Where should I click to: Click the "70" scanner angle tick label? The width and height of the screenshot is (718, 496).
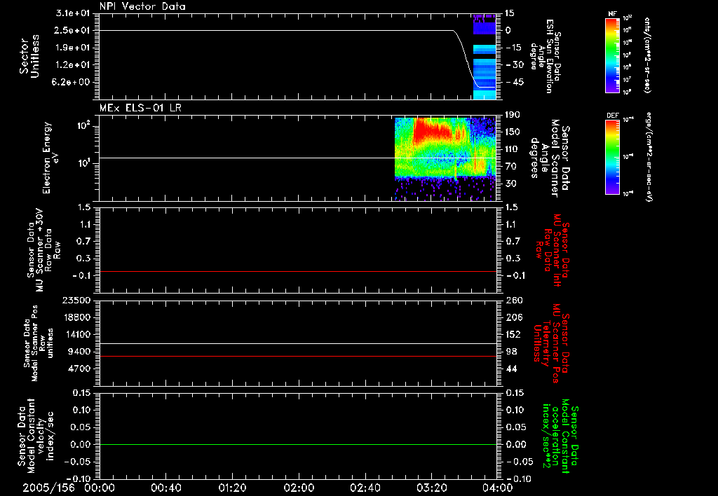tap(511, 166)
